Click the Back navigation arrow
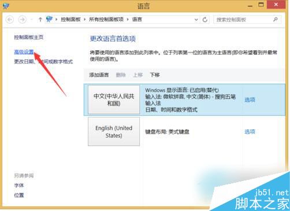The image size is (290, 211). click(10, 20)
